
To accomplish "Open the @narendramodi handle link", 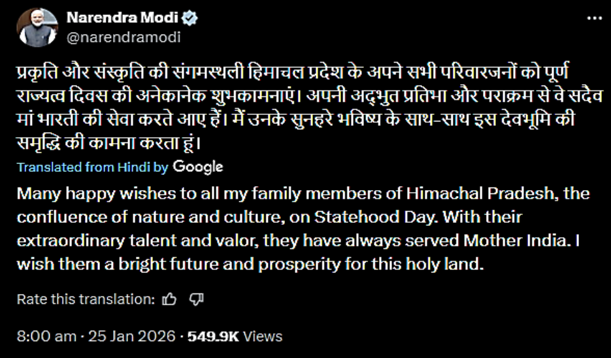I will tap(124, 37).
